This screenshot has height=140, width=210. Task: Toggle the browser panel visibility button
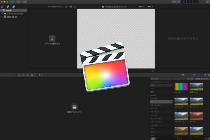[183, 2]
